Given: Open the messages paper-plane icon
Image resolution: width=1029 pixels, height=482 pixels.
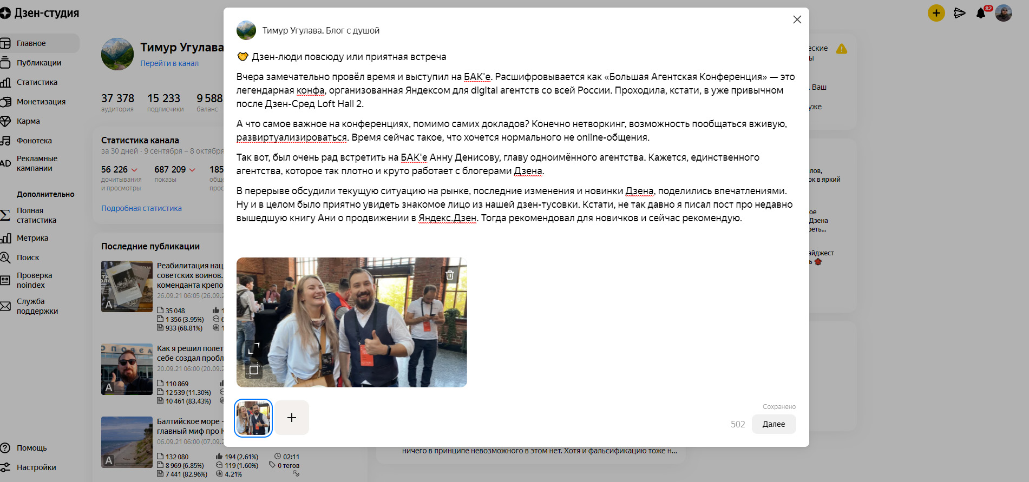Looking at the screenshot, I should 960,13.
